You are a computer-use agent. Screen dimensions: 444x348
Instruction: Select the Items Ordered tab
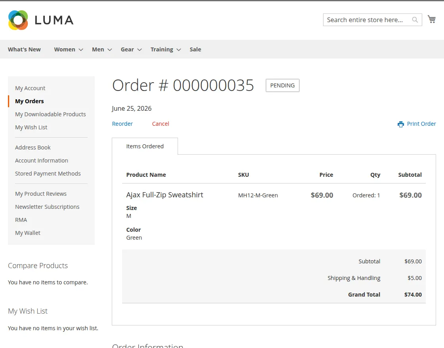coord(145,146)
